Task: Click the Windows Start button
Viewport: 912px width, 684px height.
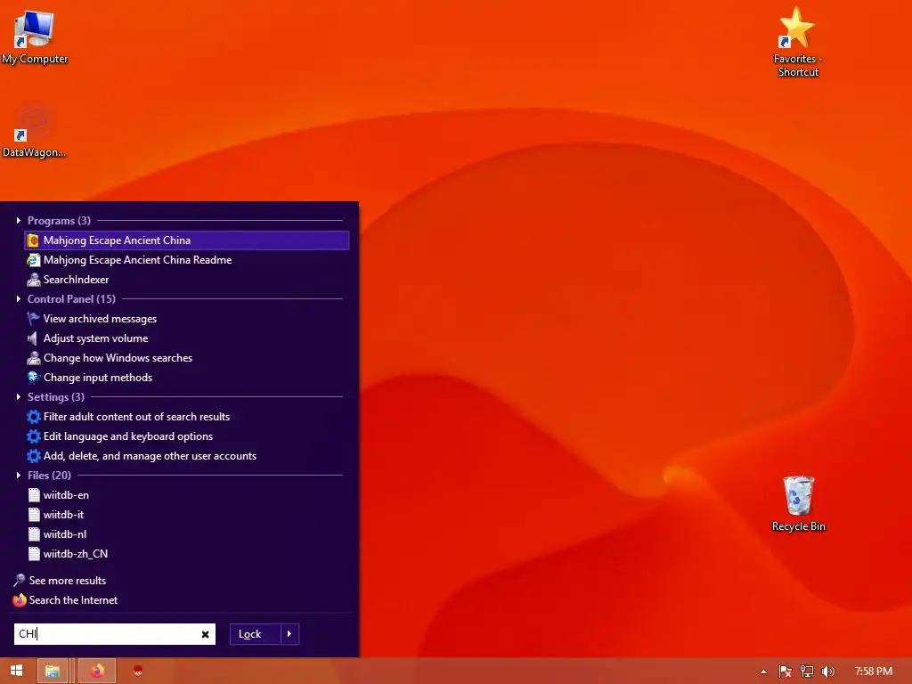Action: click(16, 671)
